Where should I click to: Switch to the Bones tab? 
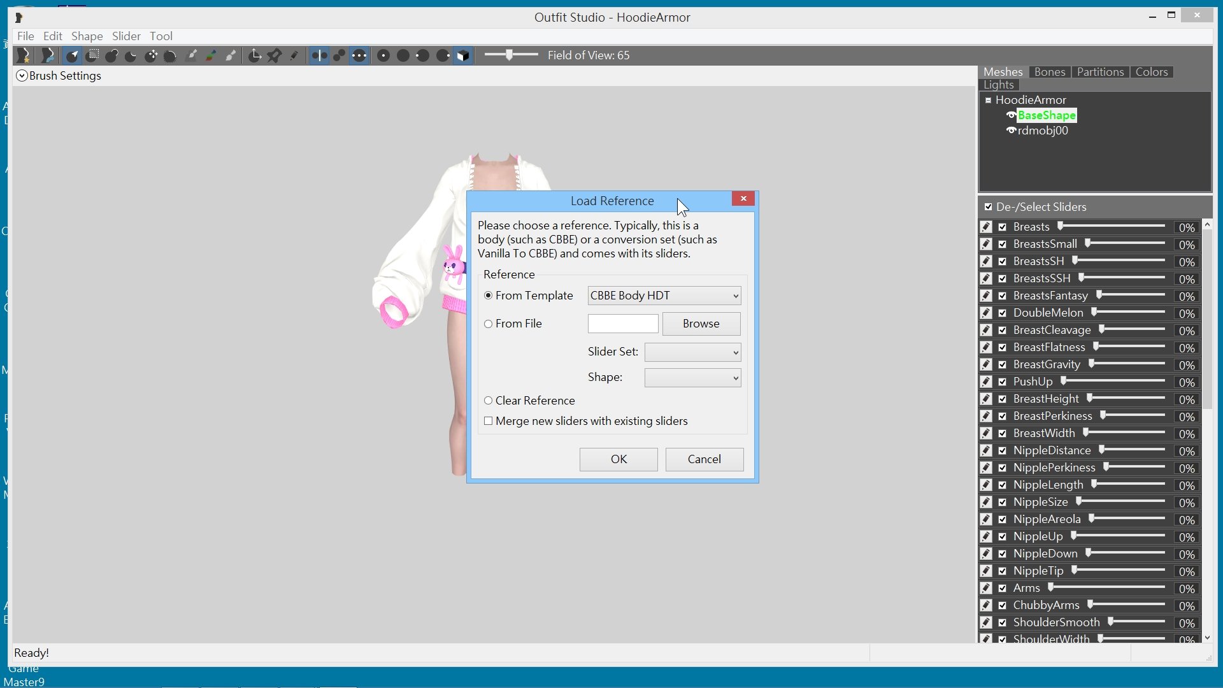point(1050,72)
